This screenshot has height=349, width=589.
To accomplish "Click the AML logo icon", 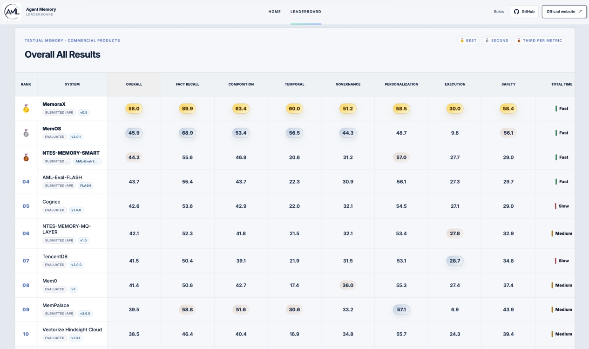I will click(13, 12).
